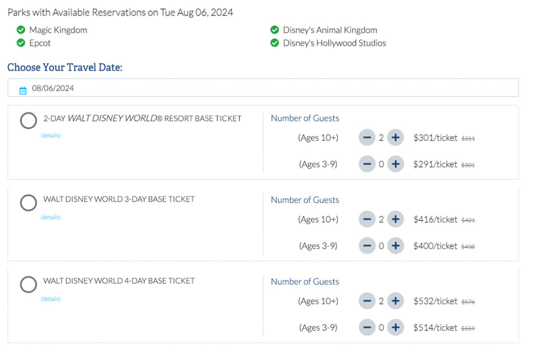Click the checkmark beside Disney's Animal Kingdom
Screen dimensions: 533x349
275,30
